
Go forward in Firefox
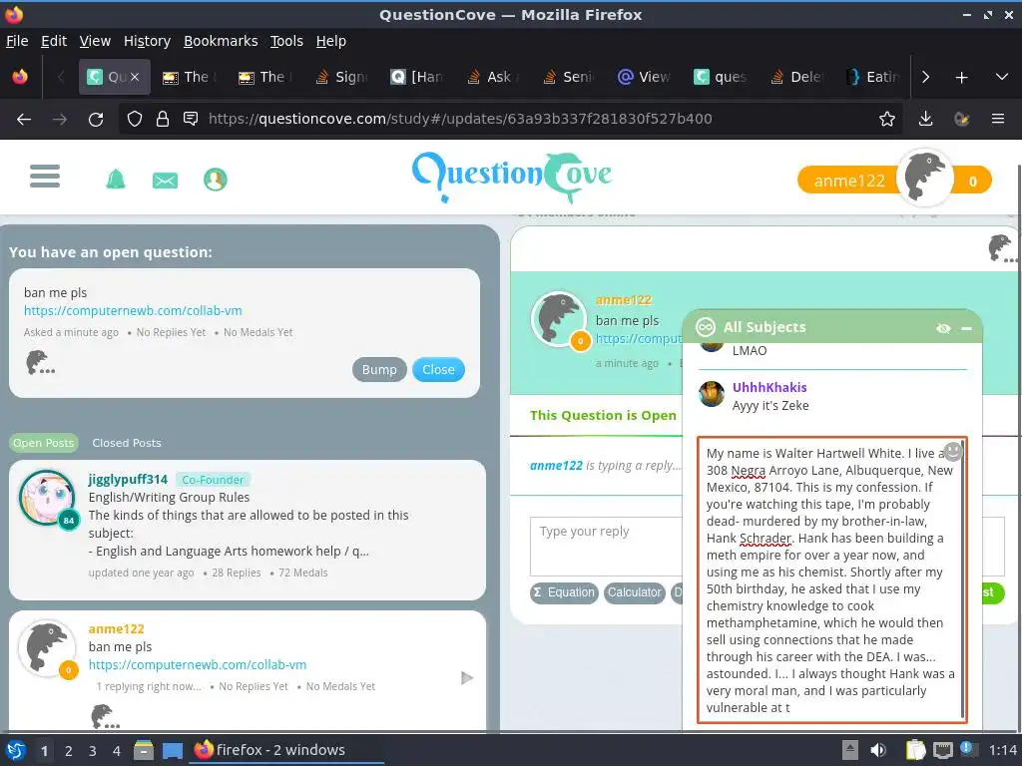[x=59, y=119]
